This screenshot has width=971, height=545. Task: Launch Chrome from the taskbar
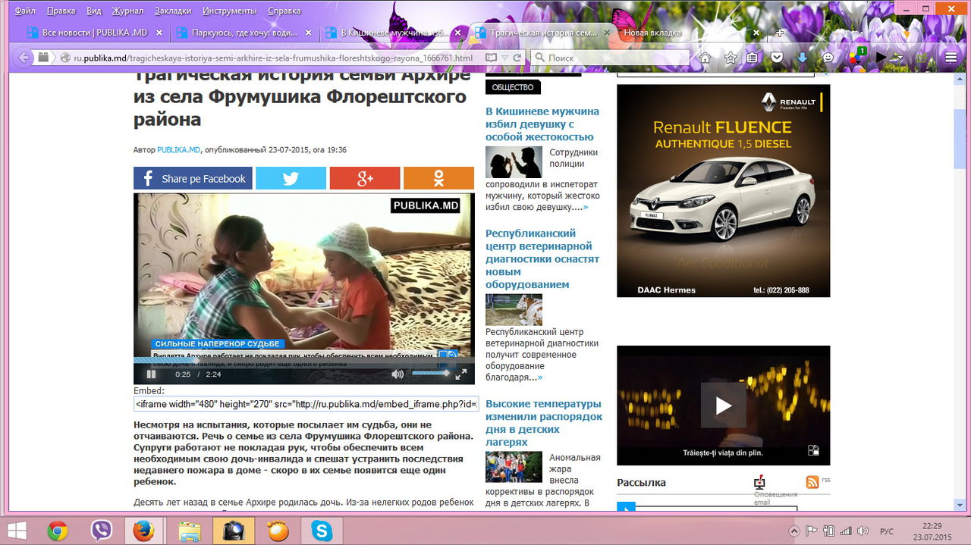pyautogui.click(x=58, y=531)
